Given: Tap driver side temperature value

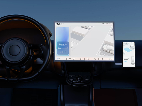Looking at the screenshot, I should pyautogui.click(x=59, y=59).
